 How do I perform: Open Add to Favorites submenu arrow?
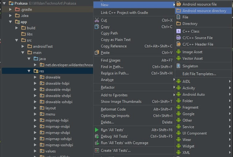174,95
